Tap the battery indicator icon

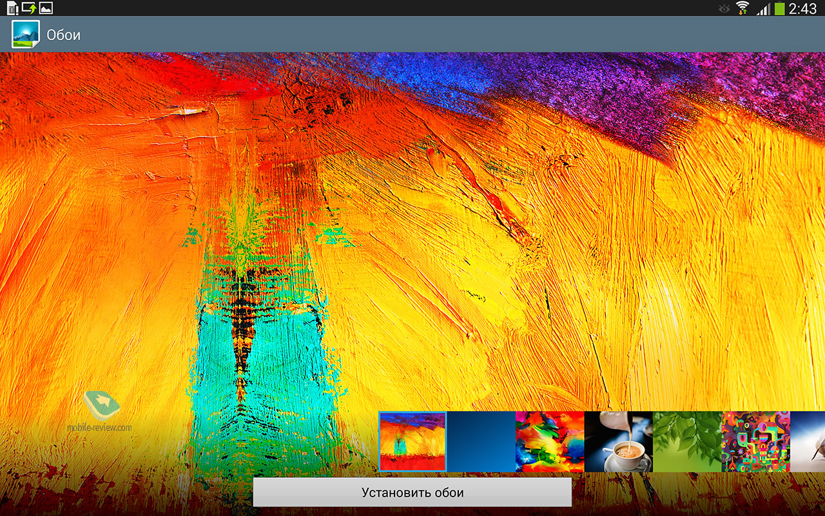click(780, 8)
